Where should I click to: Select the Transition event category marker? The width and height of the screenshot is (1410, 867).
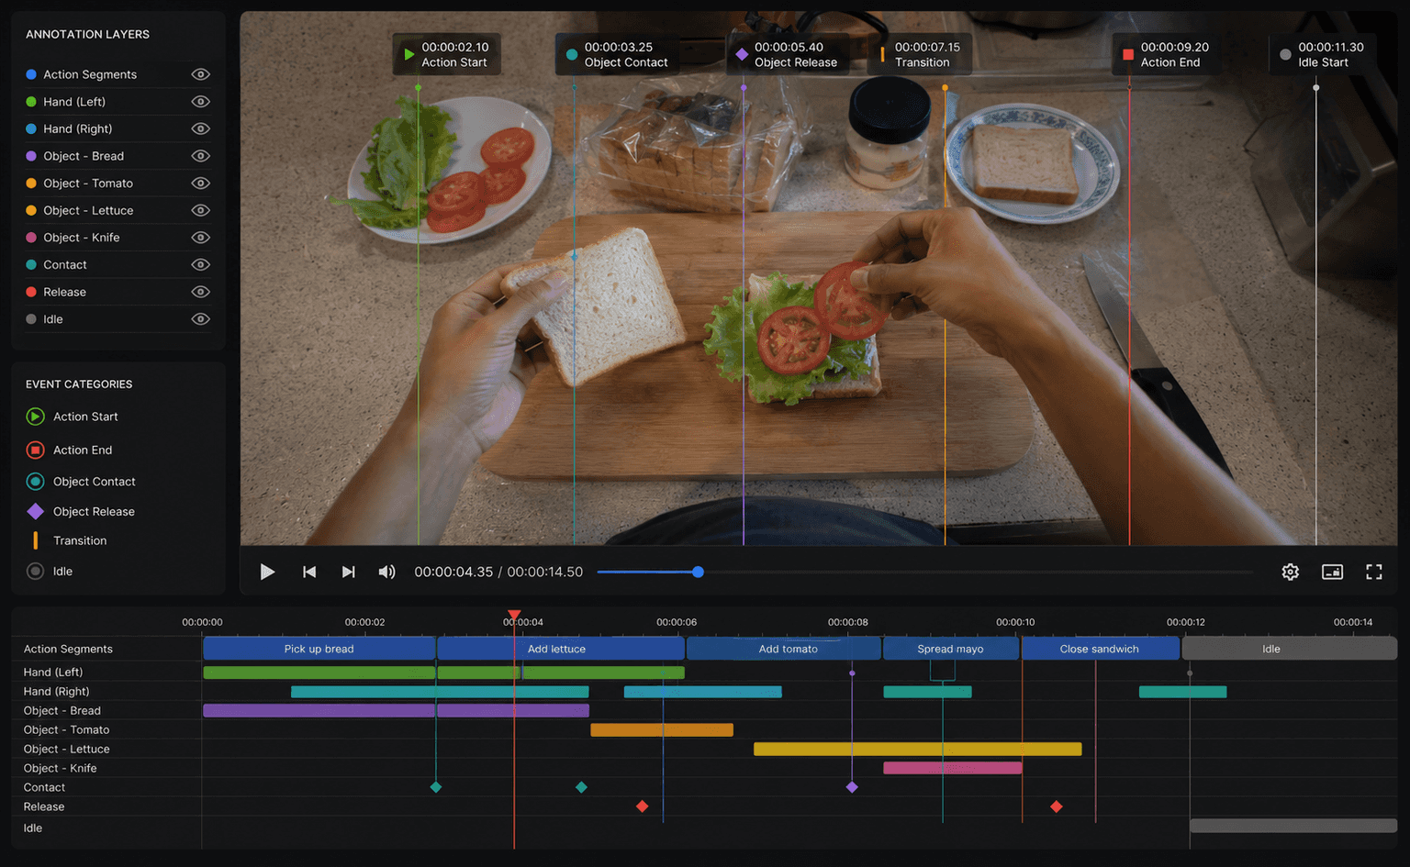tap(35, 540)
